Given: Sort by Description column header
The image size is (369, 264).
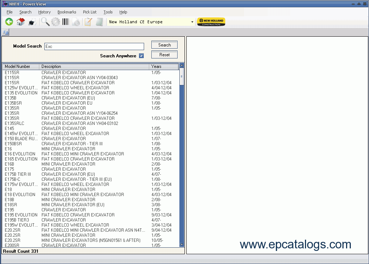Looking at the screenshot, I should coord(94,66).
